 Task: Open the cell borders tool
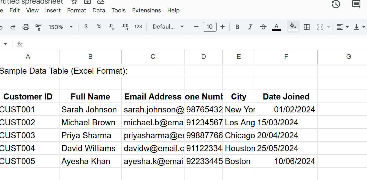coord(306,27)
